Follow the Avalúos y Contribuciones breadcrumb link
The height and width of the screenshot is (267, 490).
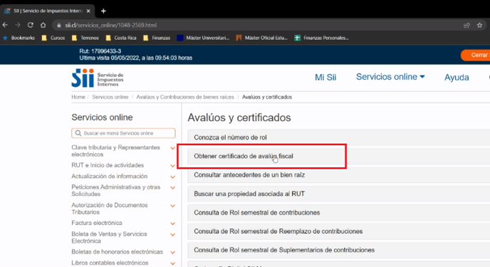pos(185,97)
